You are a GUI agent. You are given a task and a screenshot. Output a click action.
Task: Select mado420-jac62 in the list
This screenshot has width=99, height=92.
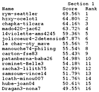[x=21, y=29]
